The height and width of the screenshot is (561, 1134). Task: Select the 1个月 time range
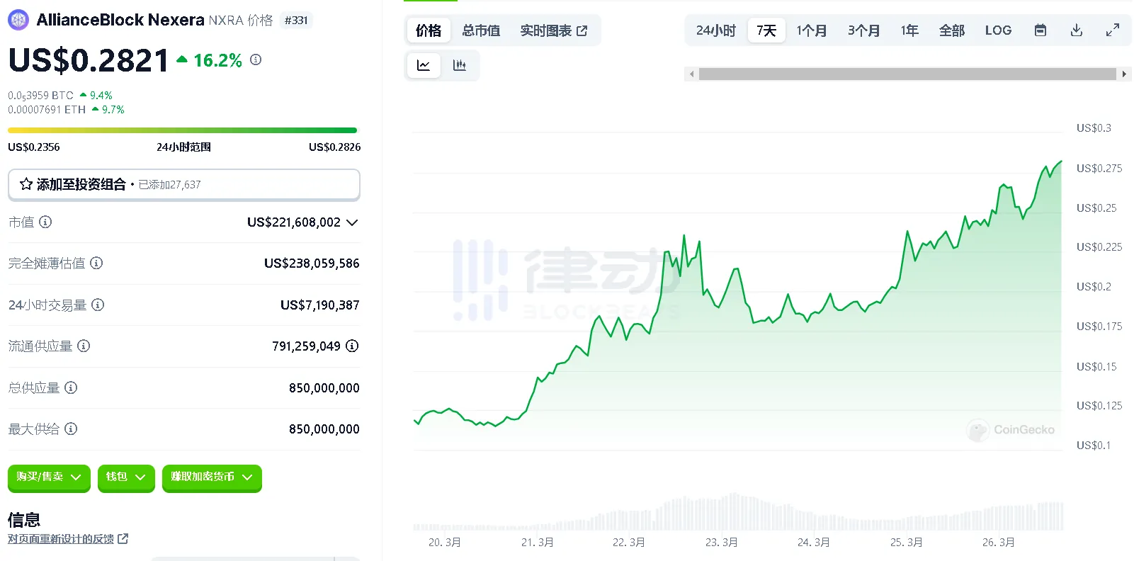[x=811, y=30]
